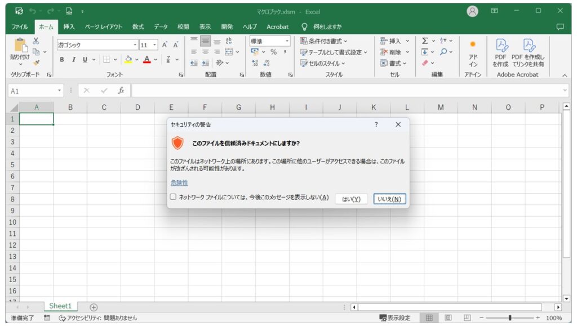Screen dimensions: 577x326
Task: Switch to Page Layout view in the status bar
Action: coord(447,316)
